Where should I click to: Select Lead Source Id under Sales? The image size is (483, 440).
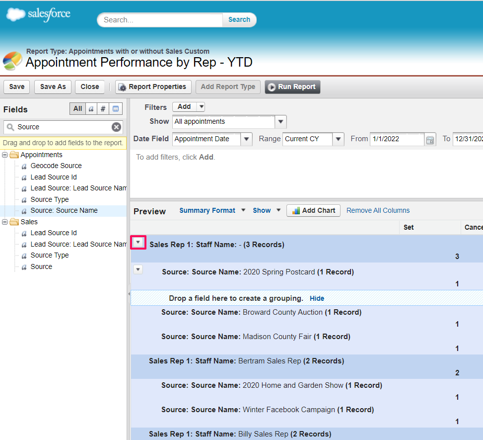tap(54, 233)
